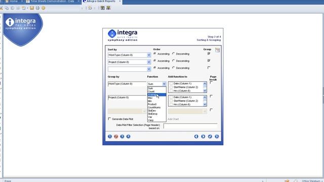
Task: Click the Integra for Notes logo badge
Action: tap(23, 29)
